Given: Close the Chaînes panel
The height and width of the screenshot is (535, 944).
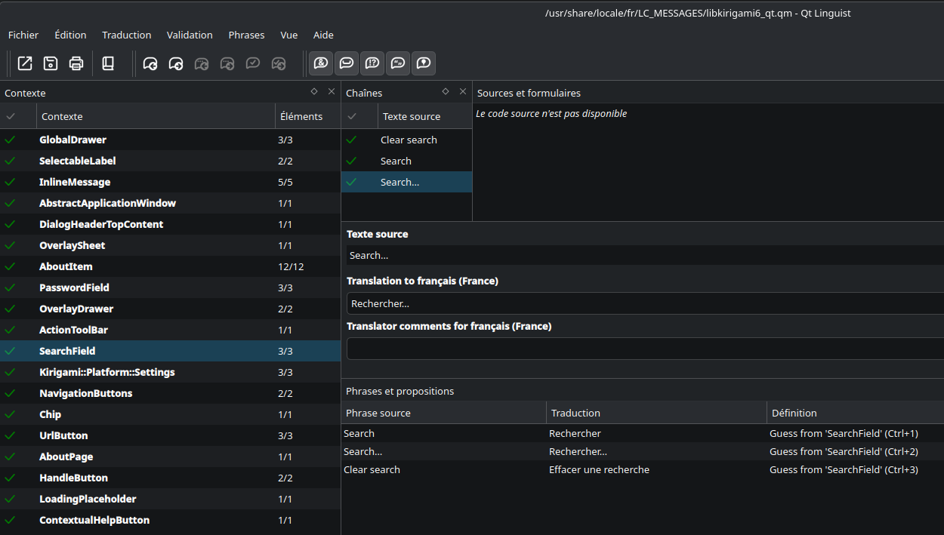Looking at the screenshot, I should click(463, 91).
